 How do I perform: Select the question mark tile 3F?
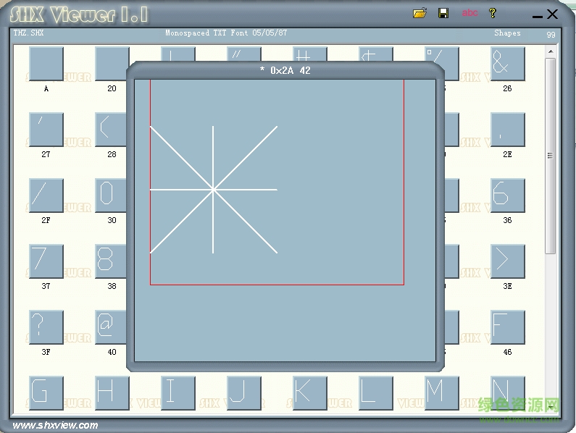pyautogui.click(x=46, y=327)
